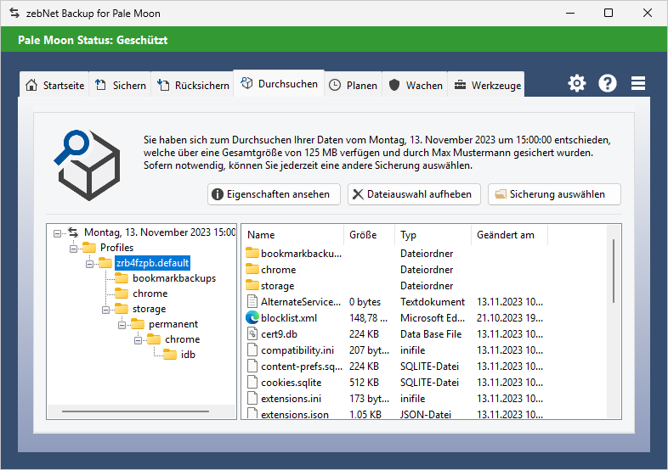Collapse the Profiles tree node

(x=73, y=248)
